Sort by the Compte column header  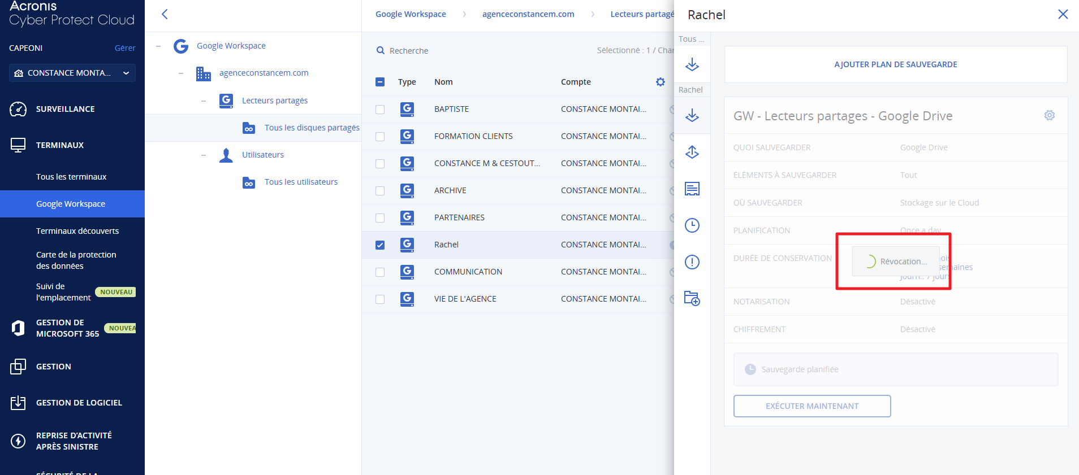click(x=576, y=82)
